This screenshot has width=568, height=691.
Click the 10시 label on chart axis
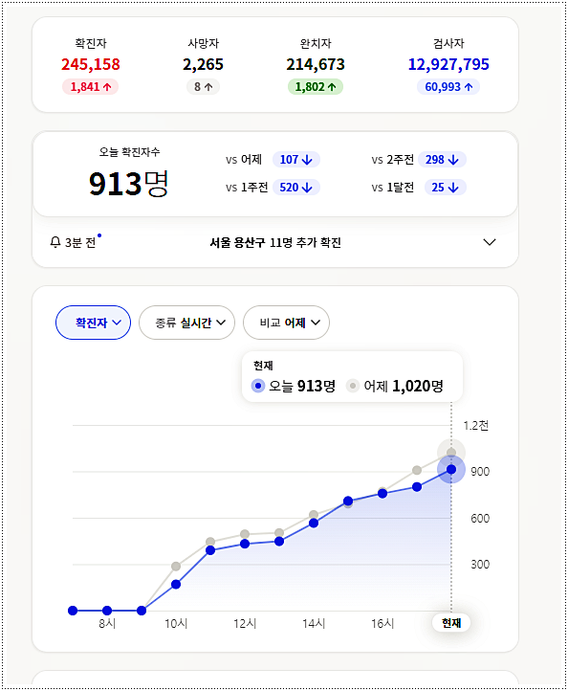tap(176, 623)
